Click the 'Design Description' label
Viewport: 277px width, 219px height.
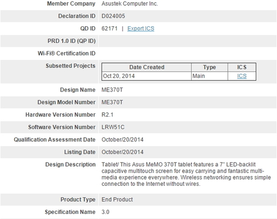70,164
